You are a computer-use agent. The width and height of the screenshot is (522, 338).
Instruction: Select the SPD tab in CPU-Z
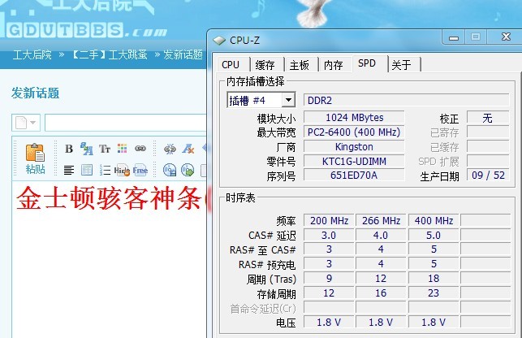[367, 63]
